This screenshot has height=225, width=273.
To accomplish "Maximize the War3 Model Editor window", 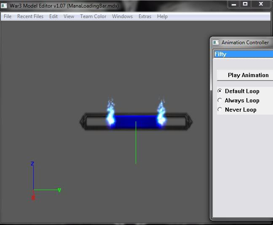I will click(x=245, y=4).
